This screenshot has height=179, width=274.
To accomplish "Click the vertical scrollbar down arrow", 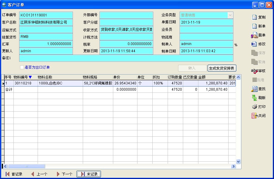I will 238,161.
